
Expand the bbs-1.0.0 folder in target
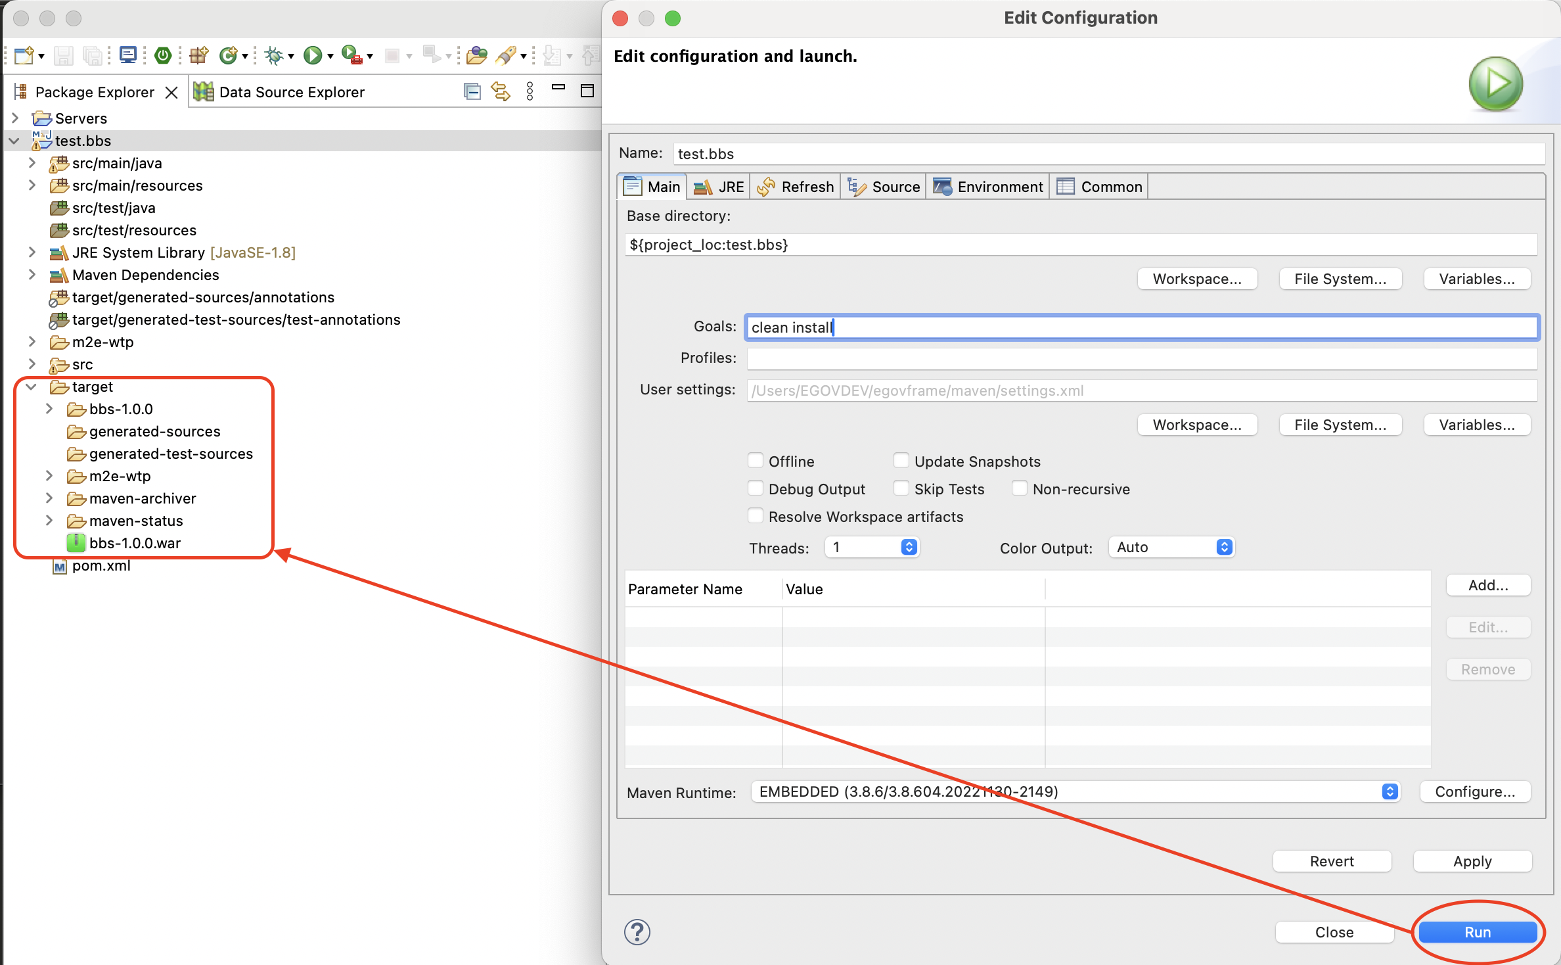(x=49, y=409)
